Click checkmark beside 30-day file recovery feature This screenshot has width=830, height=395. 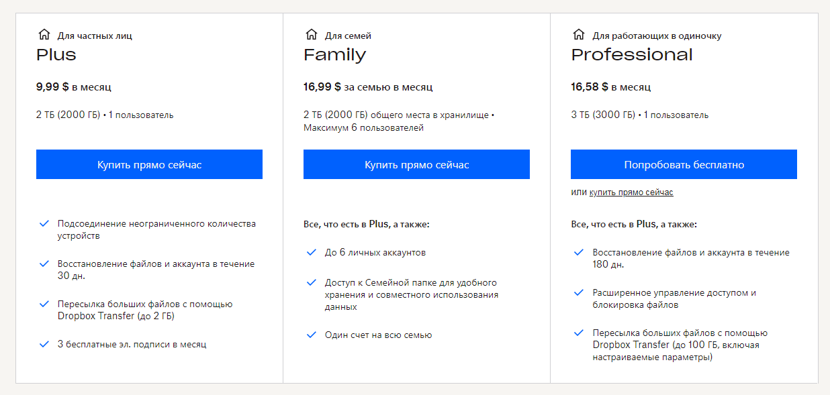tap(44, 264)
